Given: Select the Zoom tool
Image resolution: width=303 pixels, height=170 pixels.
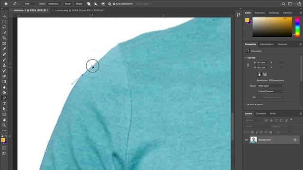Looking at the screenshot, I should tap(4, 125).
